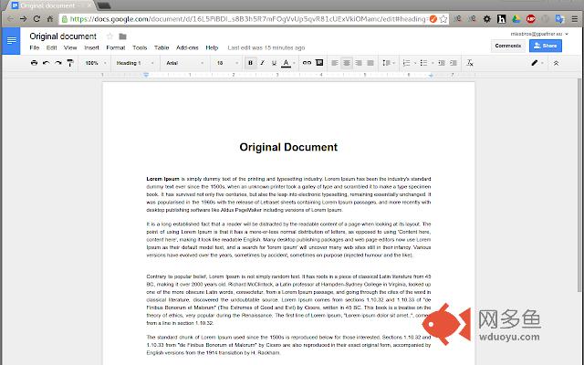Bookmark this page with the star
Image resolution: width=584 pixels, height=365 pixels.
tap(443, 19)
